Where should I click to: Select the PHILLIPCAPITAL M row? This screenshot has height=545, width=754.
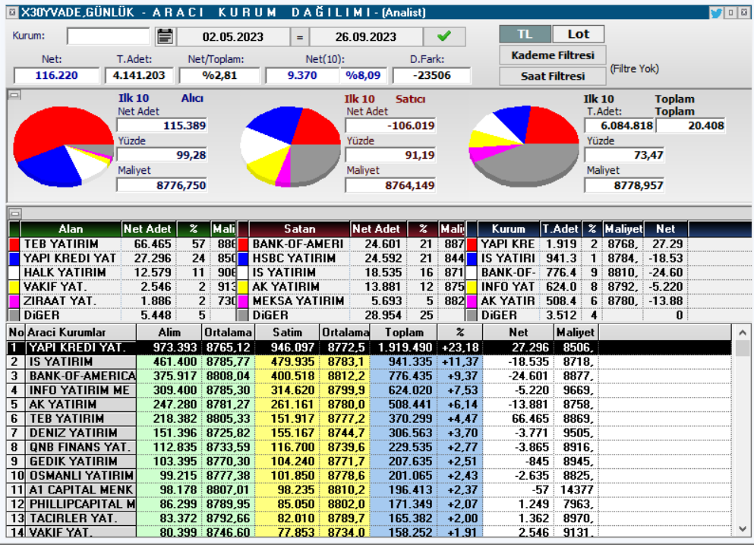point(369,504)
